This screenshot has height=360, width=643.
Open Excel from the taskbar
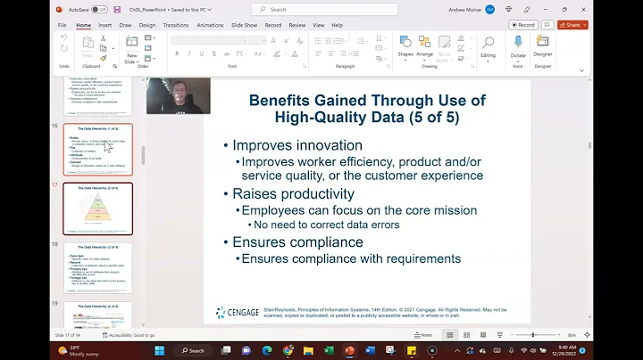pyautogui.click(x=329, y=350)
